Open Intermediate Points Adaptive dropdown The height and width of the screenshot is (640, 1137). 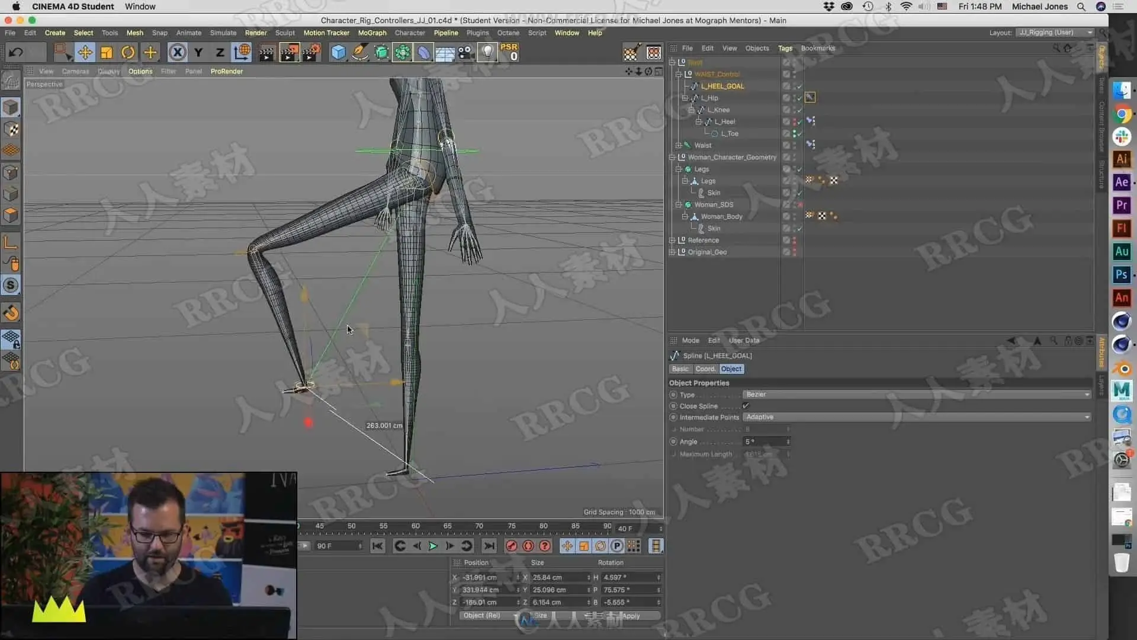click(x=916, y=417)
